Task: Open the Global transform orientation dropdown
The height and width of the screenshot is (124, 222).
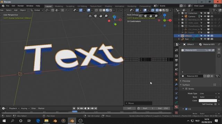Action: pyautogui.click(x=37, y=10)
